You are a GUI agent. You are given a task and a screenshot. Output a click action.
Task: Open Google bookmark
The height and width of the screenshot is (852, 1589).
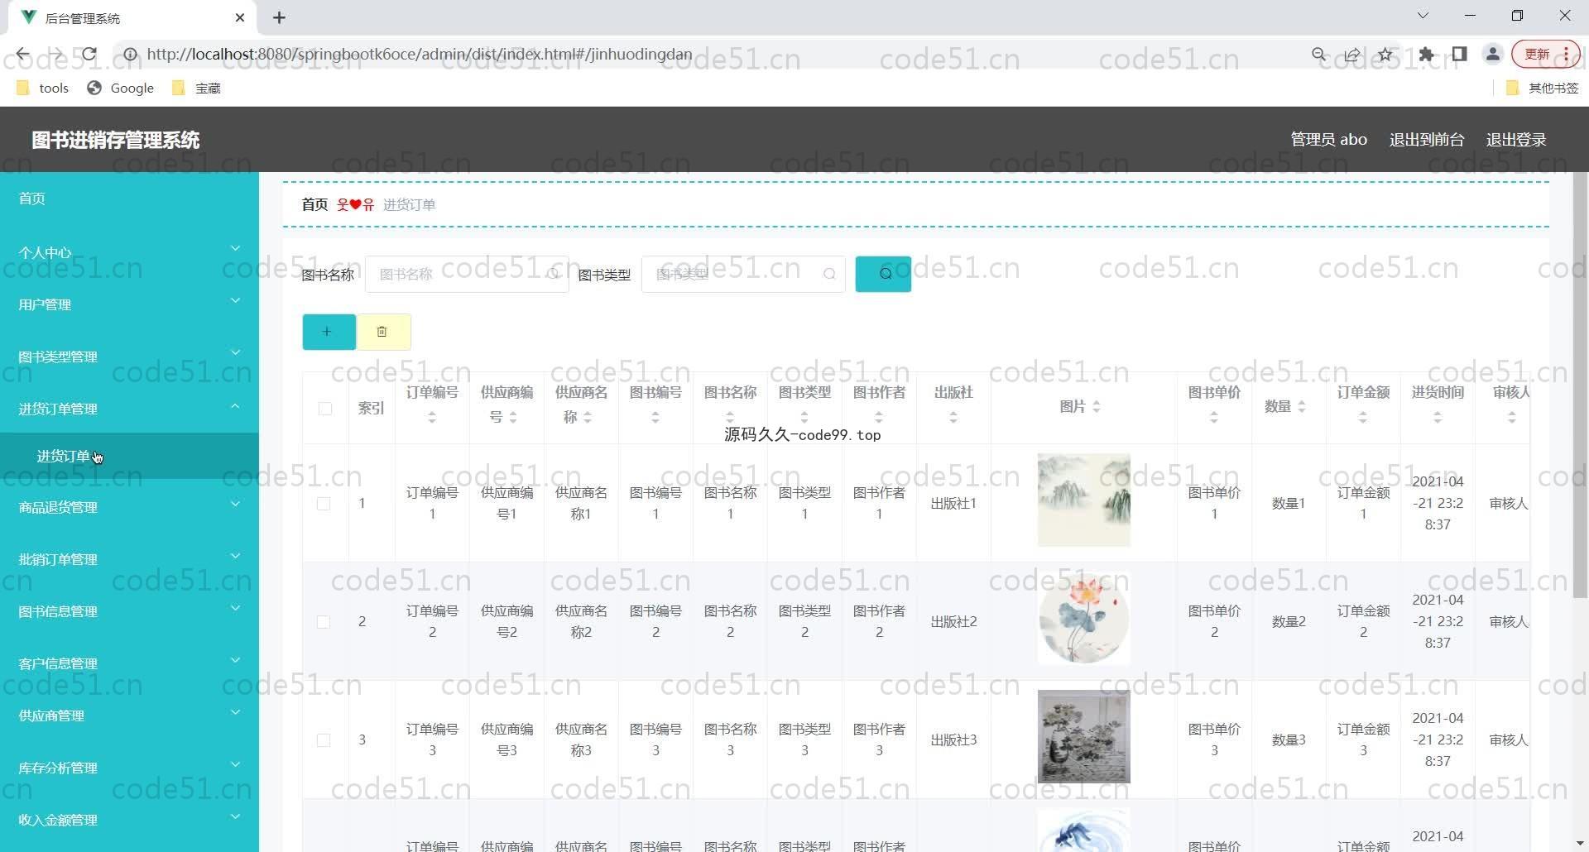tap(121, 88)
